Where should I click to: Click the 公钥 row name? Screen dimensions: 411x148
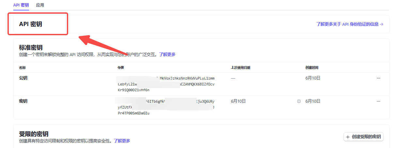click(23, 78)
